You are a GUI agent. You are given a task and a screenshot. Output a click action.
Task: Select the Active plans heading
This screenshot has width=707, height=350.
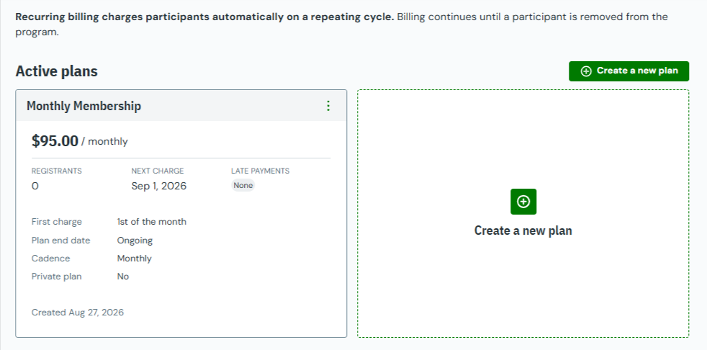click(x=56, y=71)
